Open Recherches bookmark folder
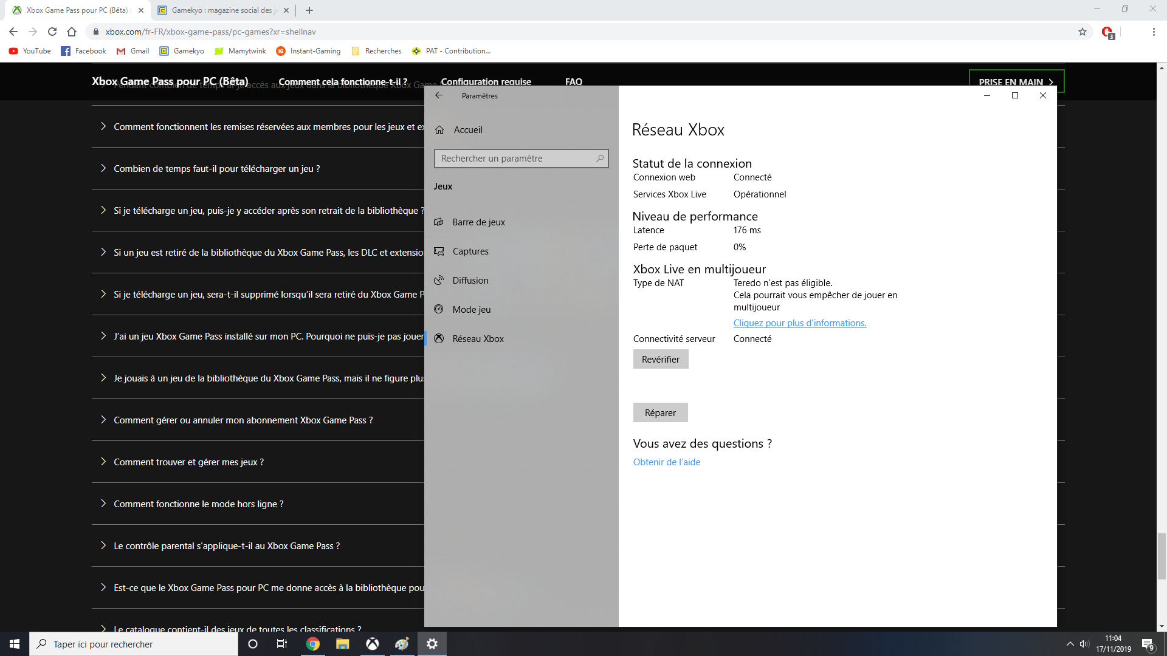Image resolution: width=1167 pixels, height=656 pixels. 376,51
